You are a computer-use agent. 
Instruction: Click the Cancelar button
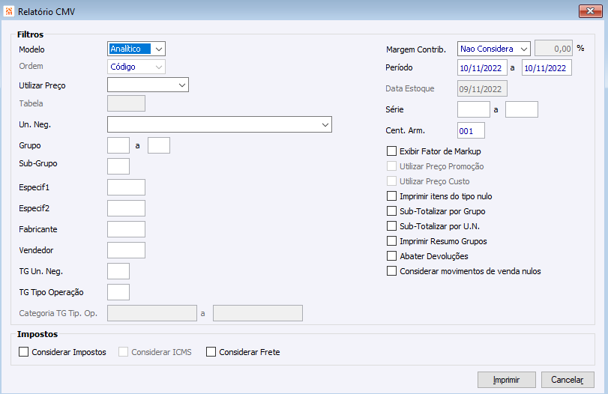[x=568, y=380]
